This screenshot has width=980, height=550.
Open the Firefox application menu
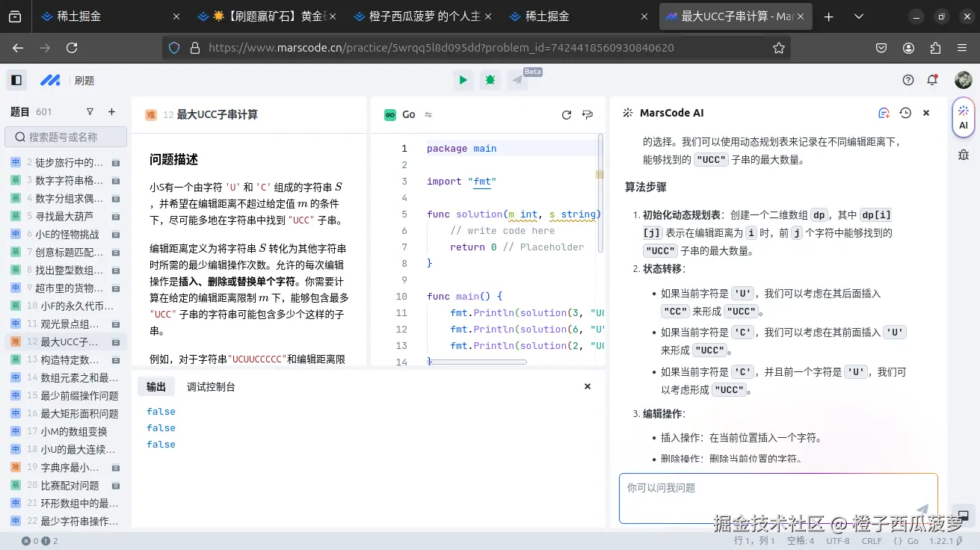point(962,48)
